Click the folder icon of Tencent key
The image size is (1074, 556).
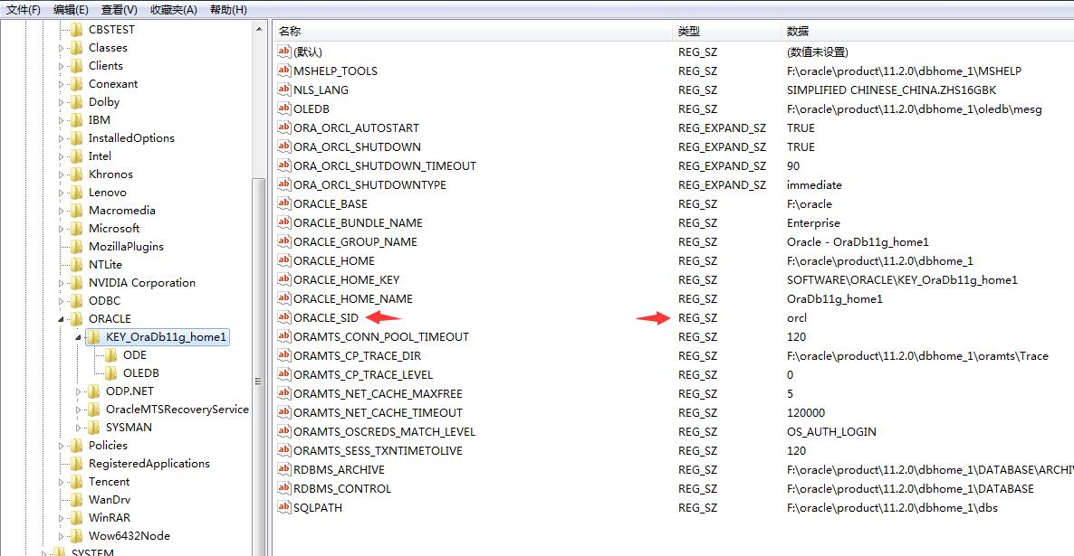point(77,482)
